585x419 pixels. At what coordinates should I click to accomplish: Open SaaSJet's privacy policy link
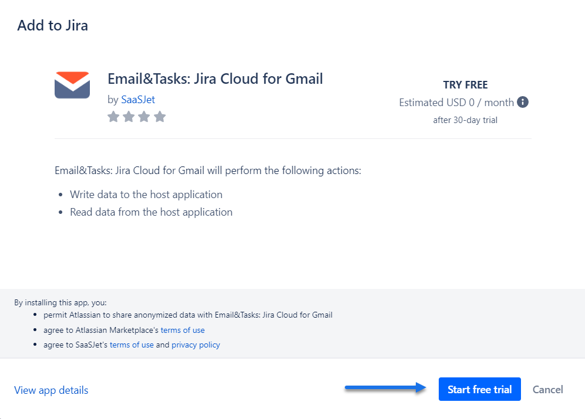click(x=196, y=345)
